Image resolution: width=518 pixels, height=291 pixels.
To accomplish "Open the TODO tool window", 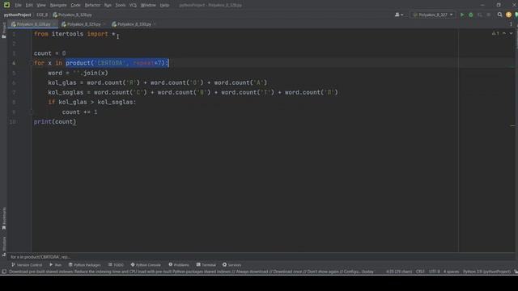I will (x=116, y=265).
